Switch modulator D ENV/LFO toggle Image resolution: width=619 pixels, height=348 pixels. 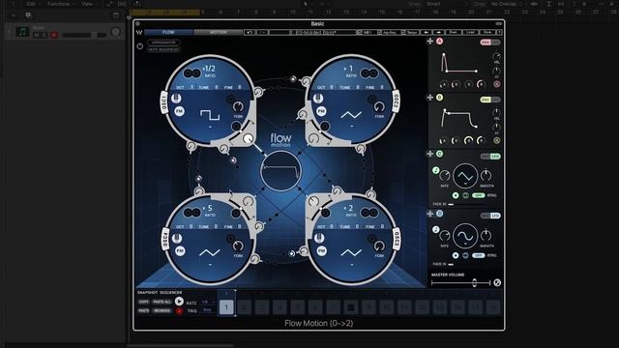pyautogui.click(x=490, y=216)
